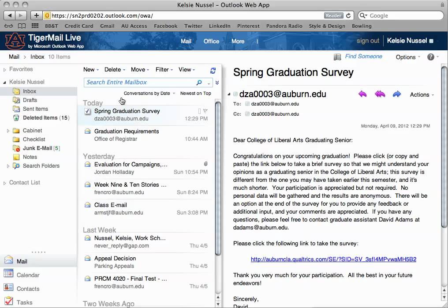Screen dimensions: 448x308
Task: Uncheck the Spring Graduation Survey message checkbox
Action: 87,111
